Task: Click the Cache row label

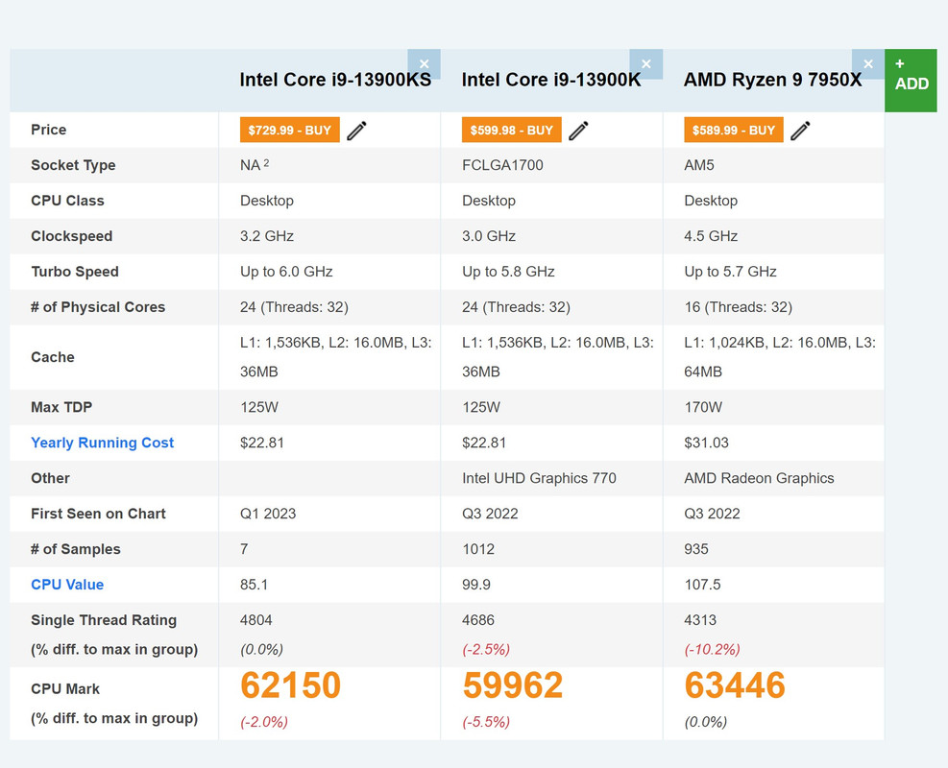Action: pos(53,357)
